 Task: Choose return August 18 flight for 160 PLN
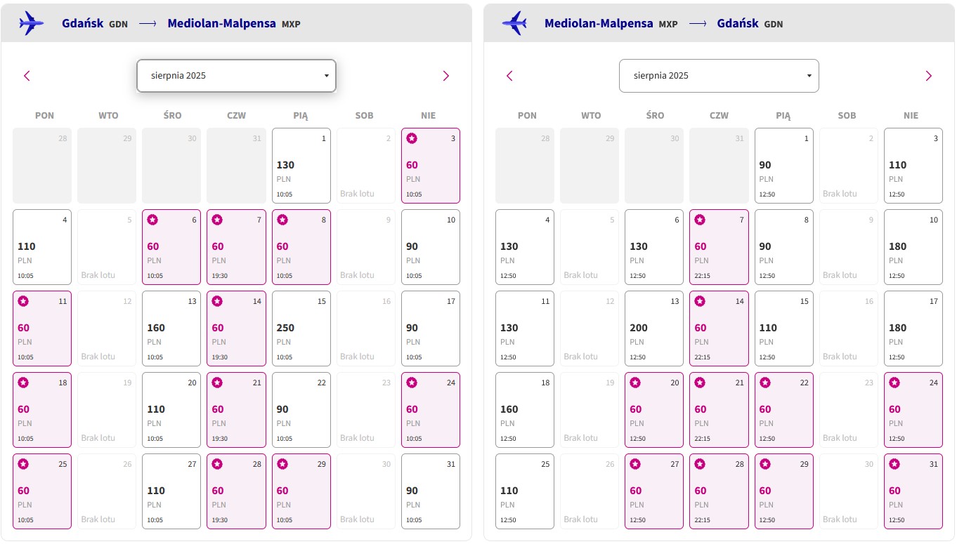pos(525,410)
